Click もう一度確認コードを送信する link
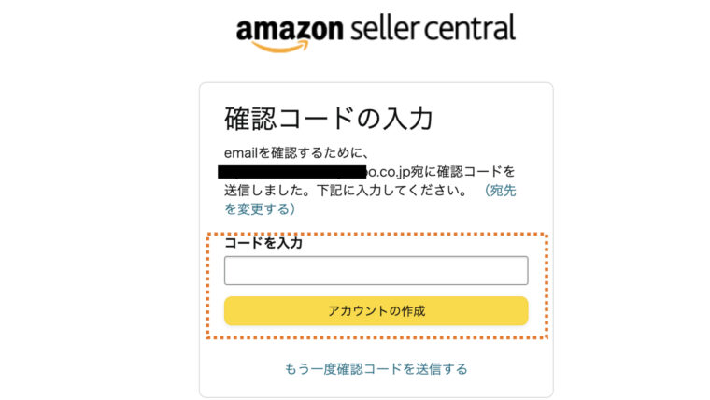The width and height of the screenshot is (710, 400). (x=376, y=369)
